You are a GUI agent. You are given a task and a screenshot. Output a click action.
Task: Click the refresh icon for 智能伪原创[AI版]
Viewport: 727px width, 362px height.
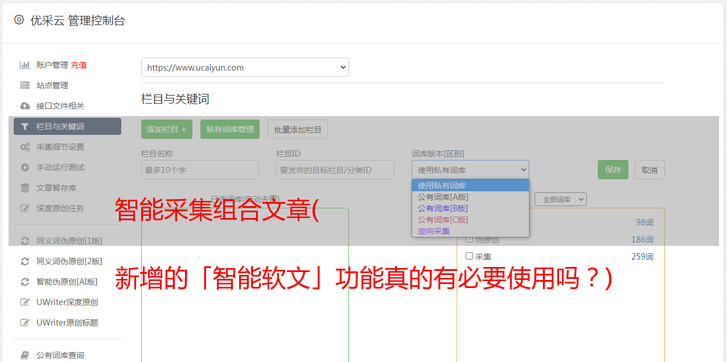[24, 282]
